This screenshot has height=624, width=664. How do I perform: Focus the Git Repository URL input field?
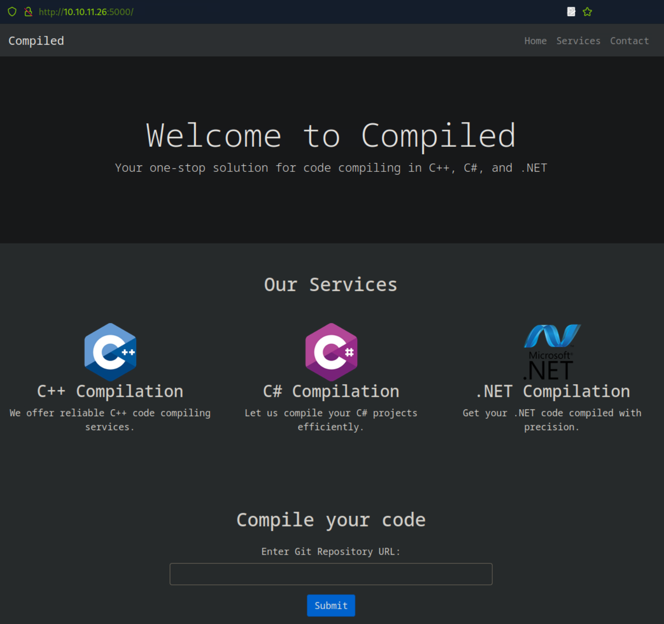tap(331, 574)
